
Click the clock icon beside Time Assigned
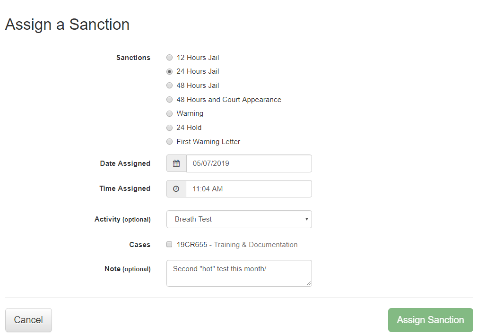tap(176, 188)
